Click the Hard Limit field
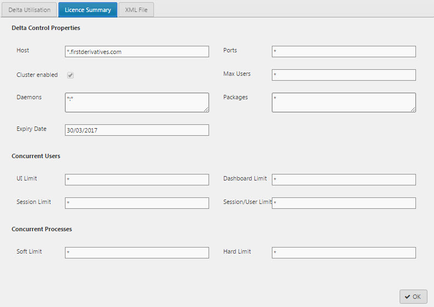 (x=344, y=252)
